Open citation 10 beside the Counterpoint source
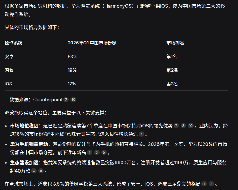The width and height of the screenshot is (238, 190). (73, 100)
